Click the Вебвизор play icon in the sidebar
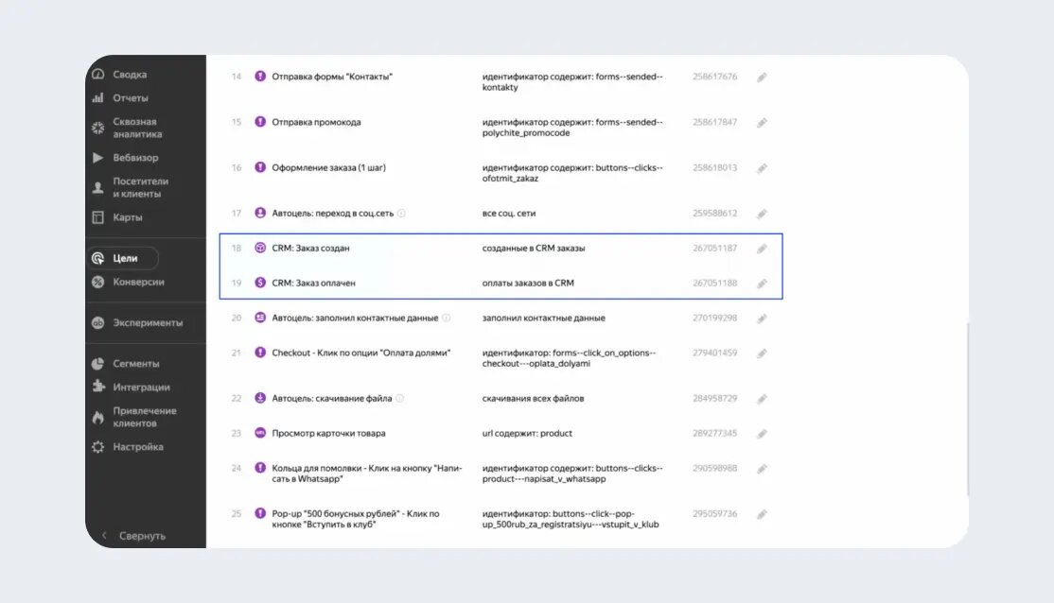 97,158
